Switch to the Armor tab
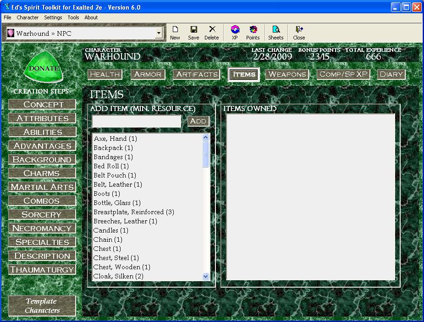Viewport: 424px width, 322px height. (148, 74)
